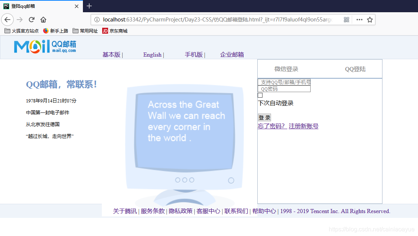This screenshot has height=236, width=418.
Task: Bookmark this page with star icon
Action: pos(370,20)
